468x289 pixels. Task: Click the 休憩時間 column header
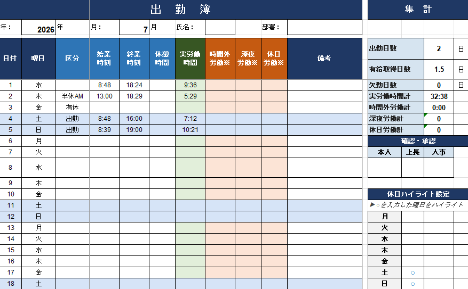162,59
